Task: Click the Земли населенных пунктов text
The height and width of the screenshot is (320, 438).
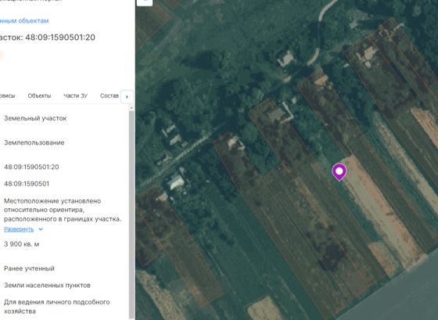Action: (x=47, y=286)
